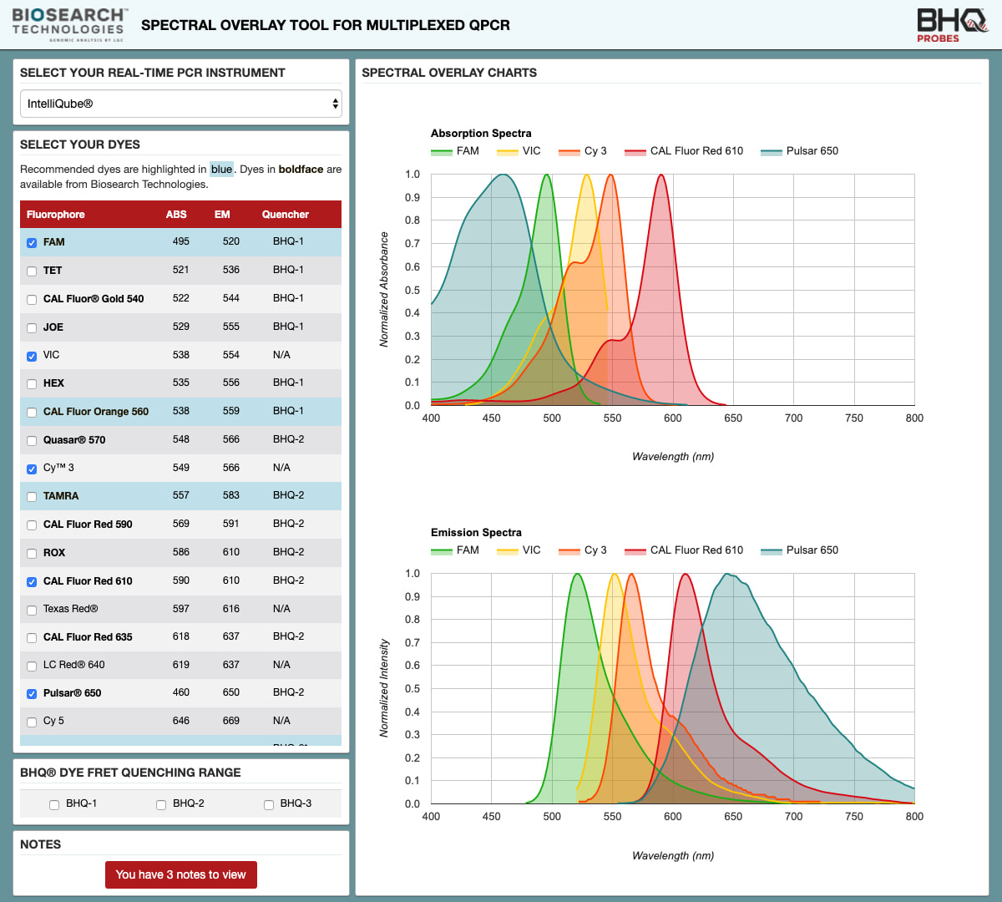
Task: Click the BHQ Probes logo
Action: (951, 25)
